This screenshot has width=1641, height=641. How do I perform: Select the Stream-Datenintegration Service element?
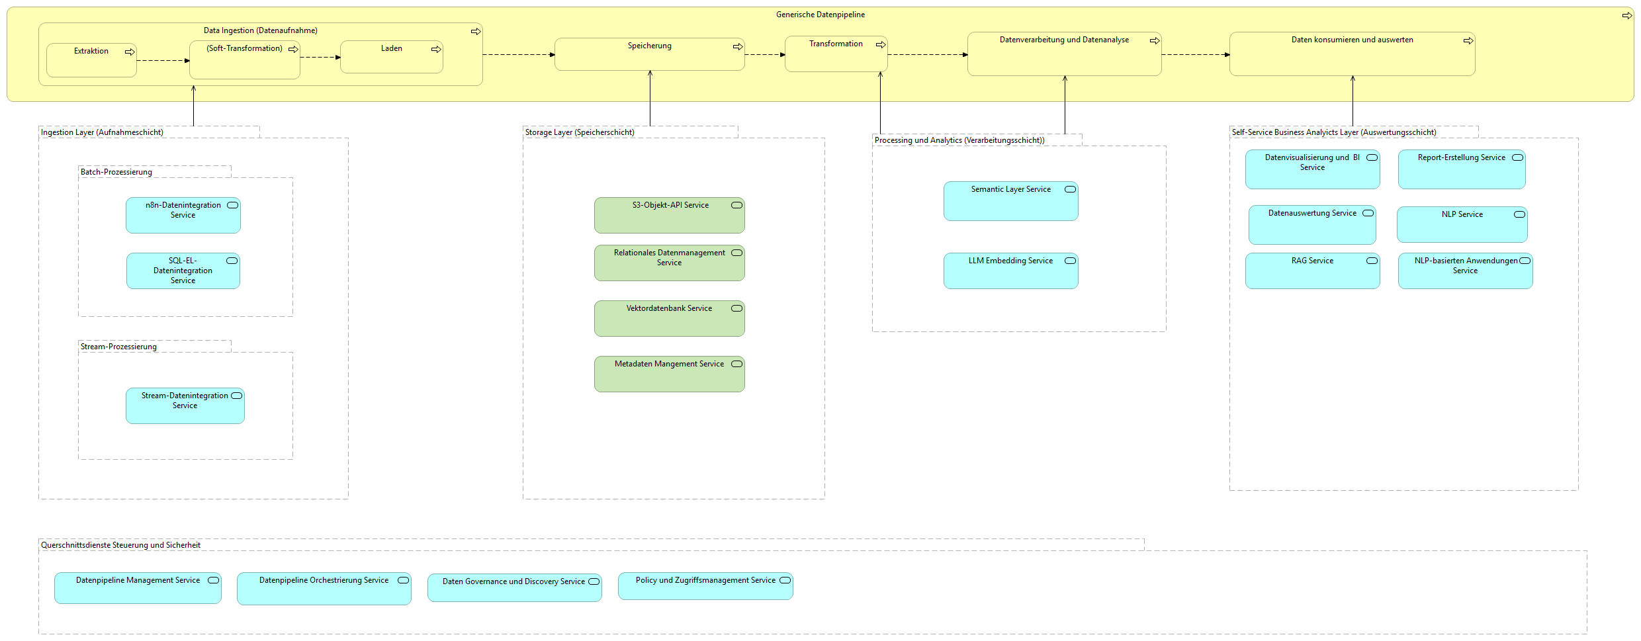pos(185,405)
